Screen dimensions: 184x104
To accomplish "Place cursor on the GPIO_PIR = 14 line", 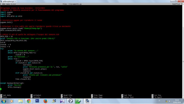I will pyautogui.click(x=7, y=37).
